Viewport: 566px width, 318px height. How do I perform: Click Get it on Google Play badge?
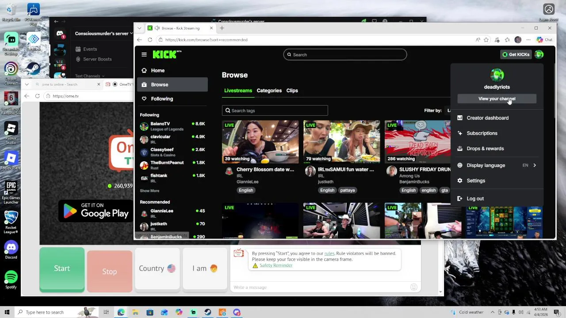click(96, 211)
